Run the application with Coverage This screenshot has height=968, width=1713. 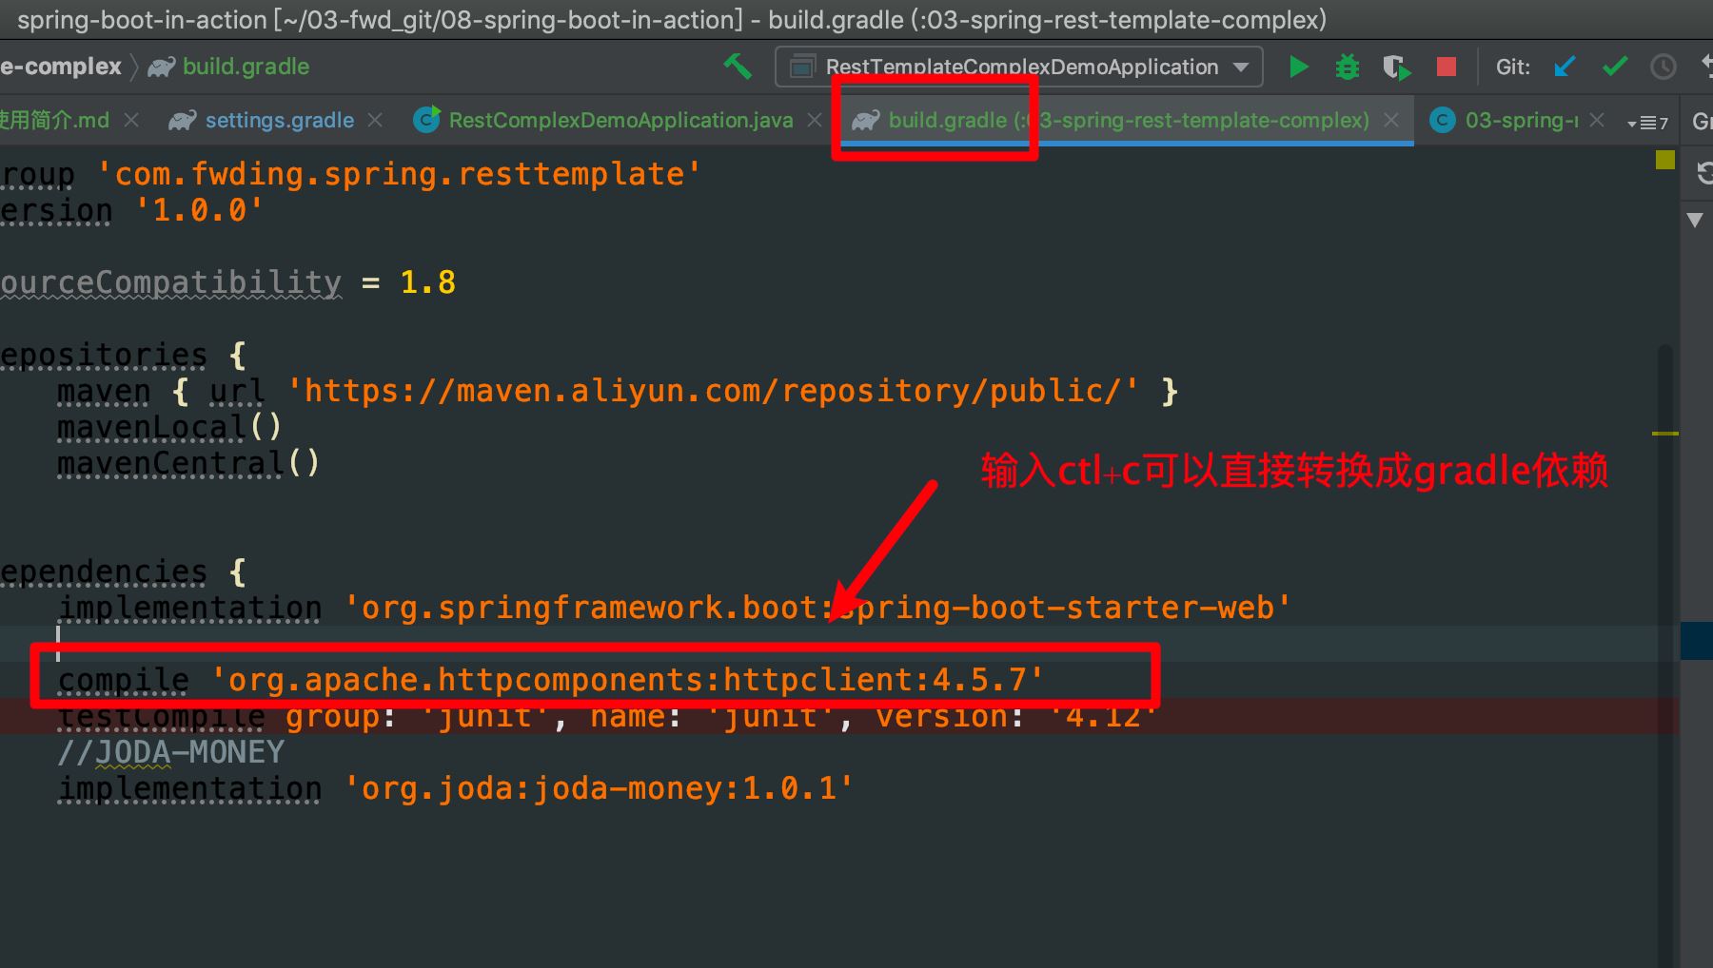point(1396,67)
